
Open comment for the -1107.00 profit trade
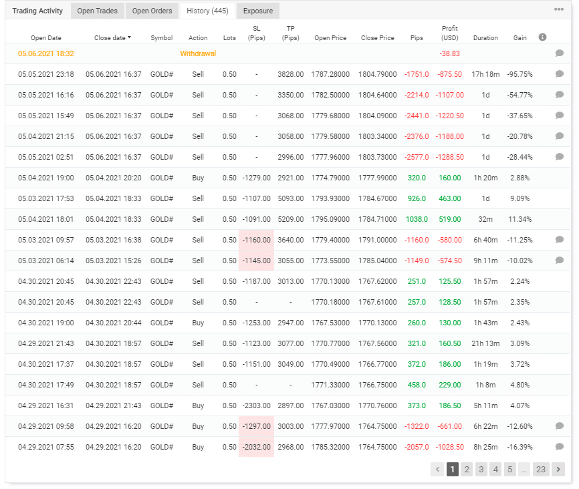click(560, 94)
